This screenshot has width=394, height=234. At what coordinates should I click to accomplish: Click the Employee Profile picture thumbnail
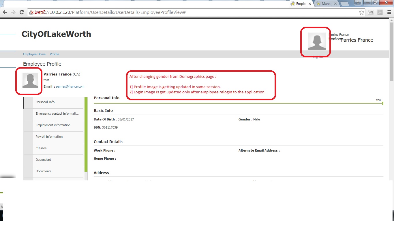pyautogui.click(x=30, y=80)
